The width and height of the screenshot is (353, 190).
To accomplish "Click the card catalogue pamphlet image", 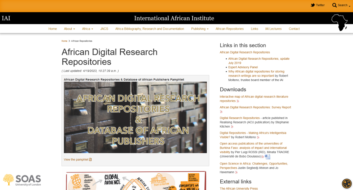I will click(135, 117).
